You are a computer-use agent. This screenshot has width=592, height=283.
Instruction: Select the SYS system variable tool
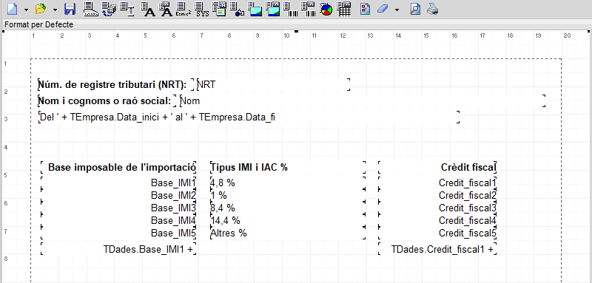coord(202,9)
